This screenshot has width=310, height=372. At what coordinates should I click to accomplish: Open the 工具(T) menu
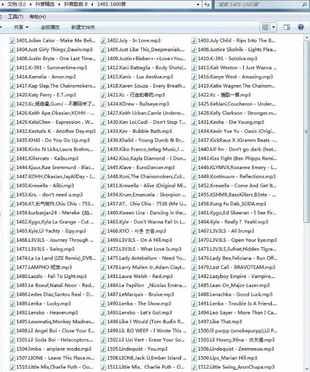click(x=15, y=17)
